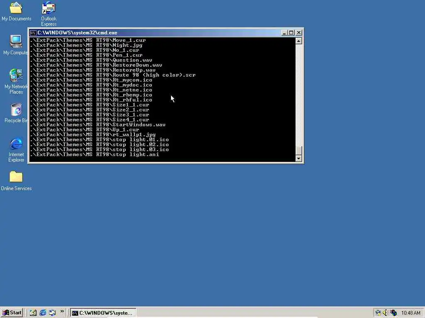The image size is (425, 318).
Task: Click the cmd scrollbar down arrow
Action: click(x=299, y=159)
